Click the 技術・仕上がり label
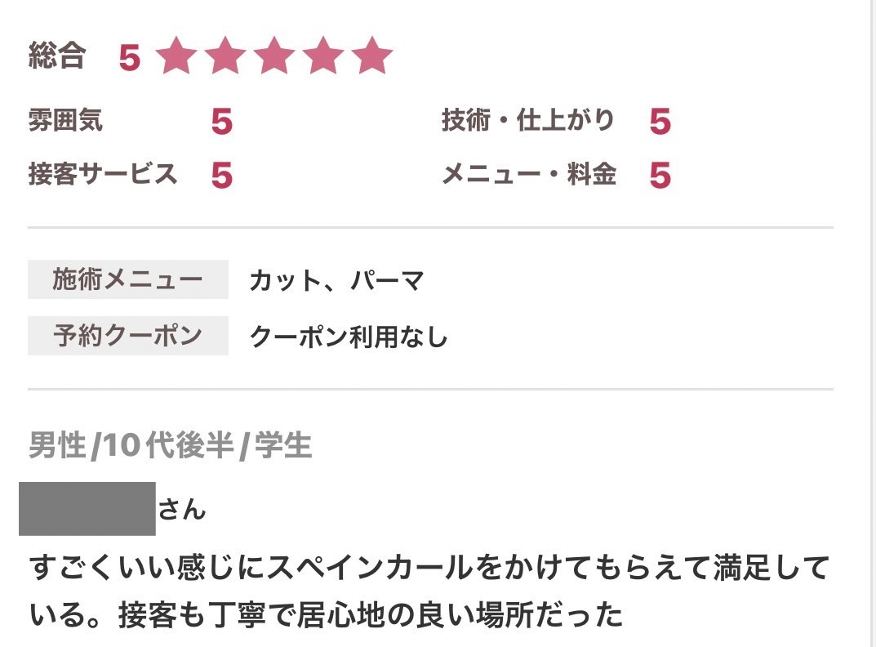876x647 pixels. coord(528,120)
